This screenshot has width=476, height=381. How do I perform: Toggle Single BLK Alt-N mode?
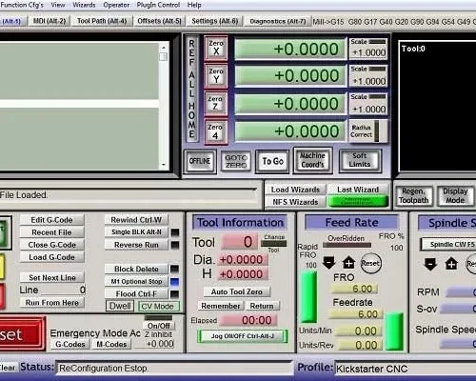tap(136, 232)
